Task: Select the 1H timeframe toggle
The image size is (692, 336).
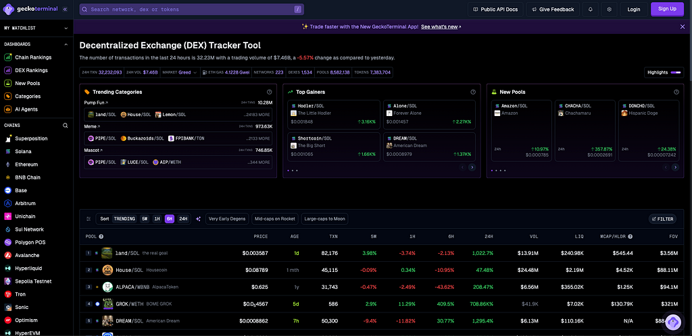Action: click(157, 219)
